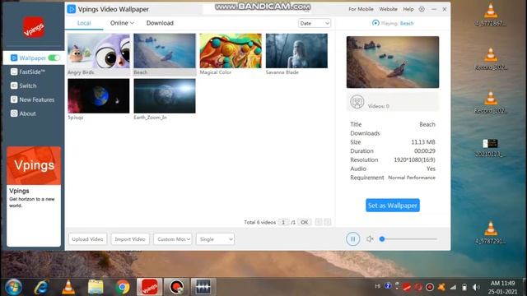Open the Switch section in the sidebar
527x296 pixels.
(x=24, y=86)
